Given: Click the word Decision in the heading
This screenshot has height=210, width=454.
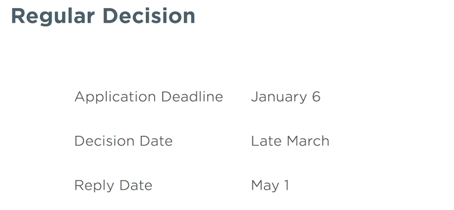Looking at the screenshot, I should click(149, 16).
